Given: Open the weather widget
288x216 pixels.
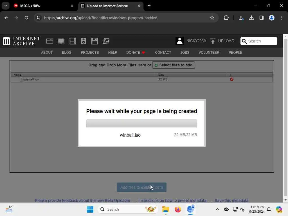Looking at the screenshot, I should pos(9,209).
